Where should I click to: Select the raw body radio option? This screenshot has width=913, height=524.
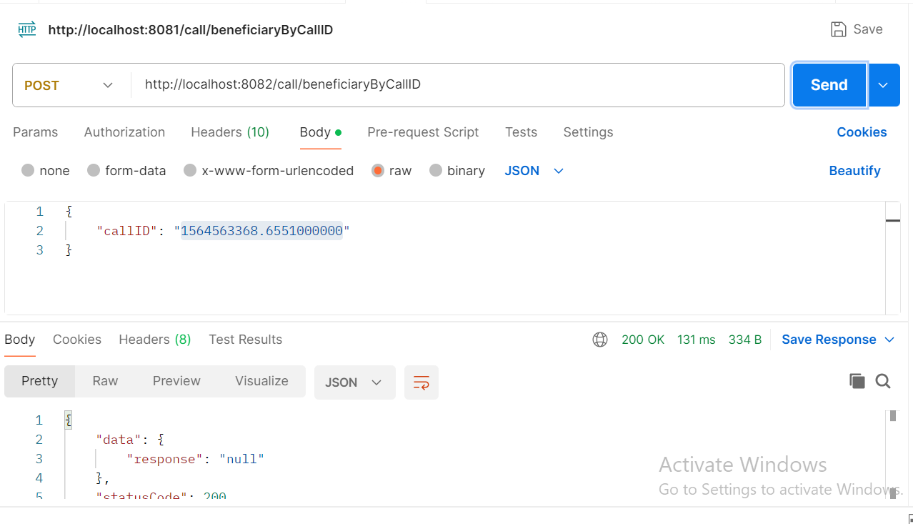378,171
